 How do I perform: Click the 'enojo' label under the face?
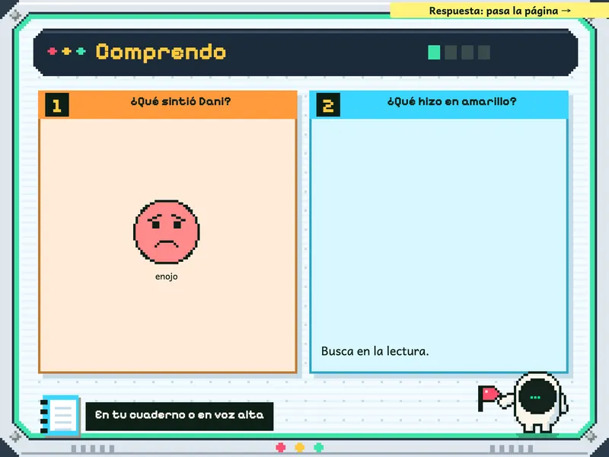coord(166,276)
